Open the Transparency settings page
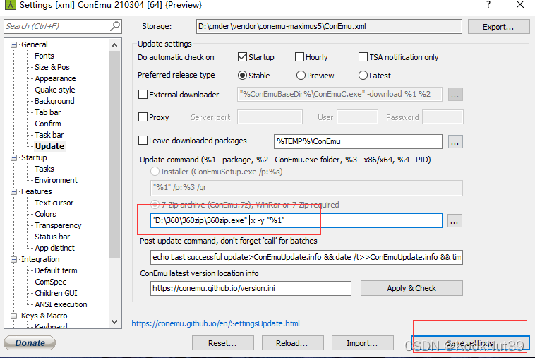Viewport: 535px width, 358px height. [x=58, y=225]
